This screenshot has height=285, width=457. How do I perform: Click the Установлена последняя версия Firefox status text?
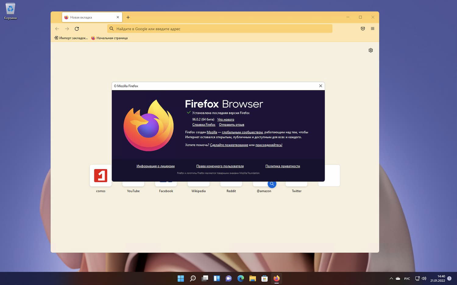click(x=221, y=113)
